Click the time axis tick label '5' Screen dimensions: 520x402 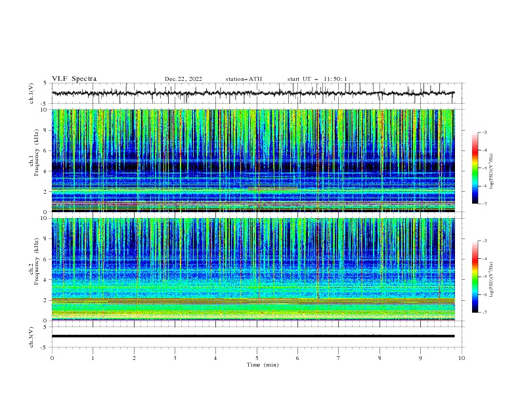[257, 358]
